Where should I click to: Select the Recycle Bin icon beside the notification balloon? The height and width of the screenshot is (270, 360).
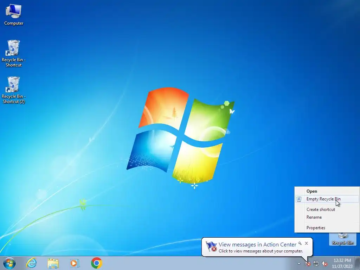click(342, 239)
